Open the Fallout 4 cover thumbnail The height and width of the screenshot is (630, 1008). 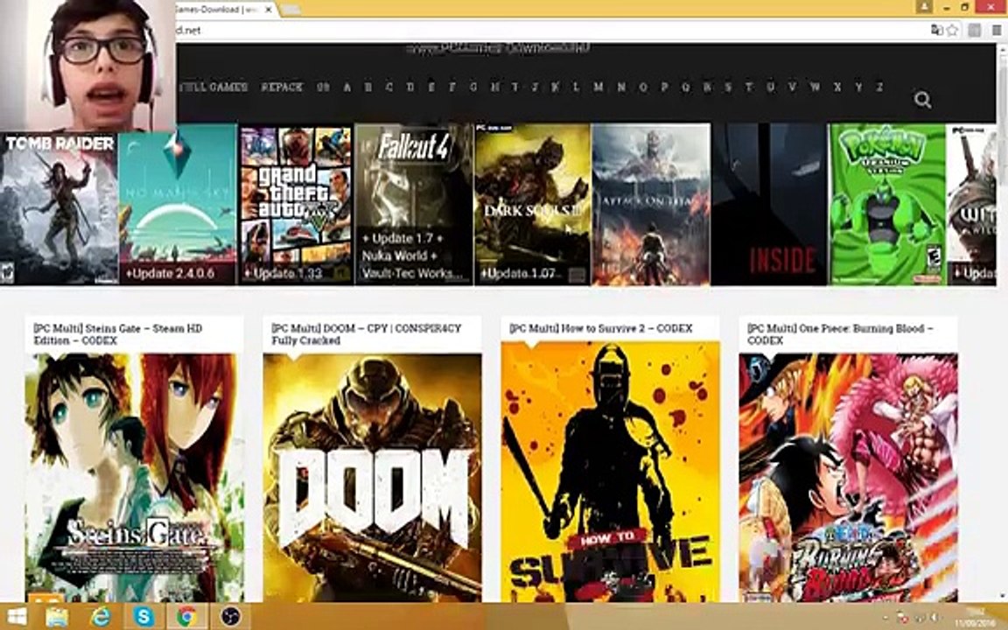[x=414, y=205]
